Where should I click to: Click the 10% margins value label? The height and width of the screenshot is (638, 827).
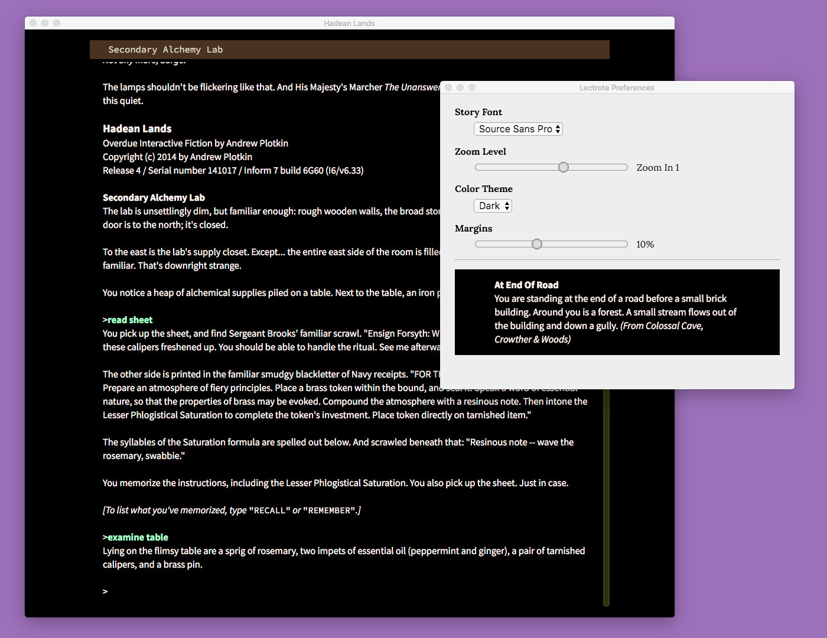(644, 244)
